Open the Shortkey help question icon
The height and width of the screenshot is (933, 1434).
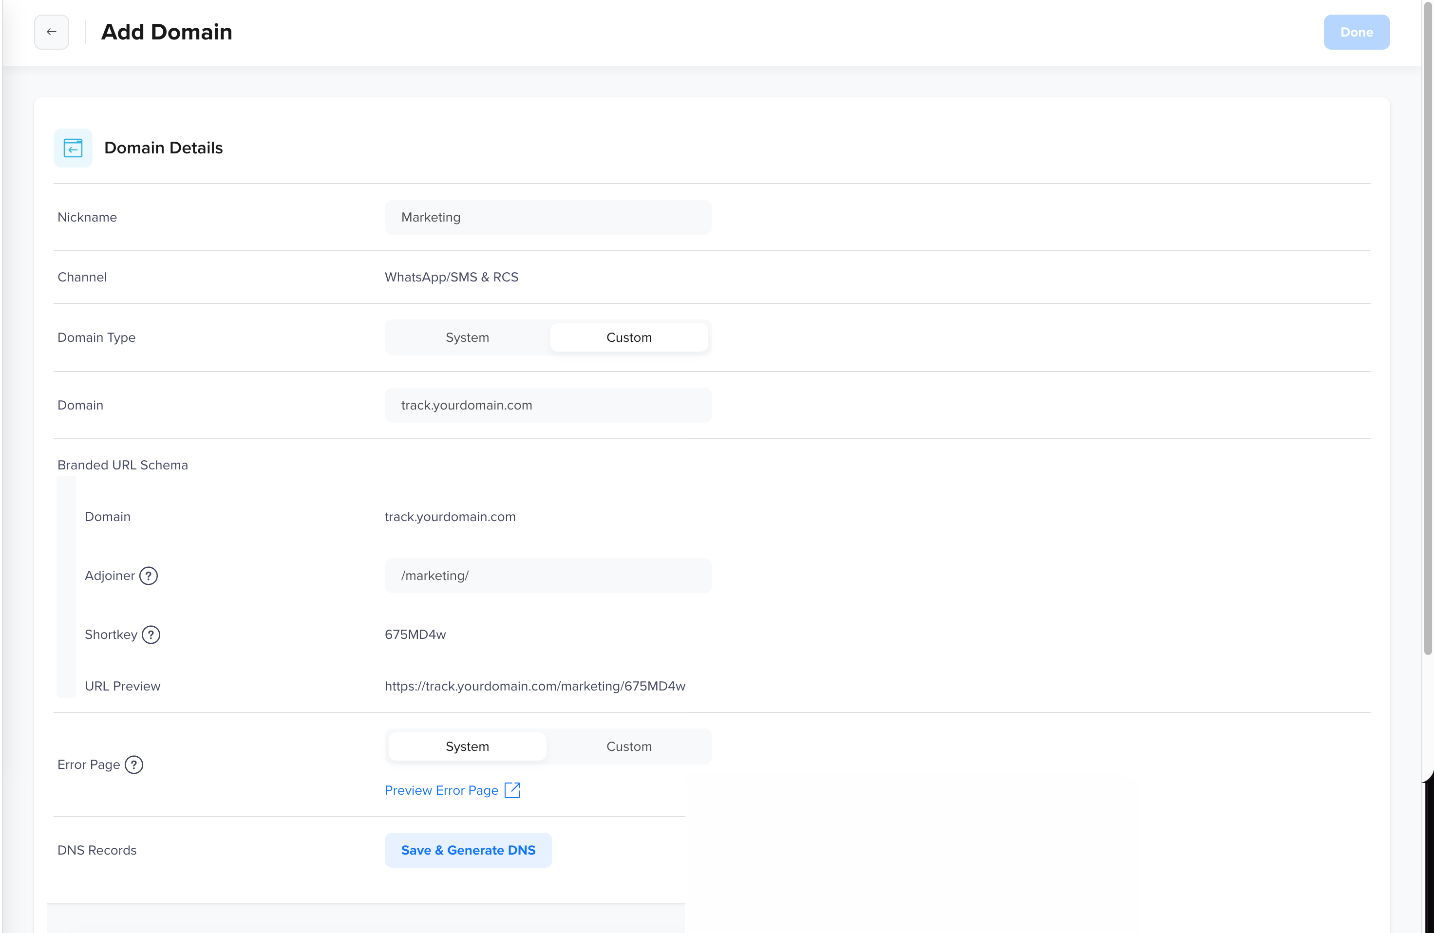tap(151, 635)
